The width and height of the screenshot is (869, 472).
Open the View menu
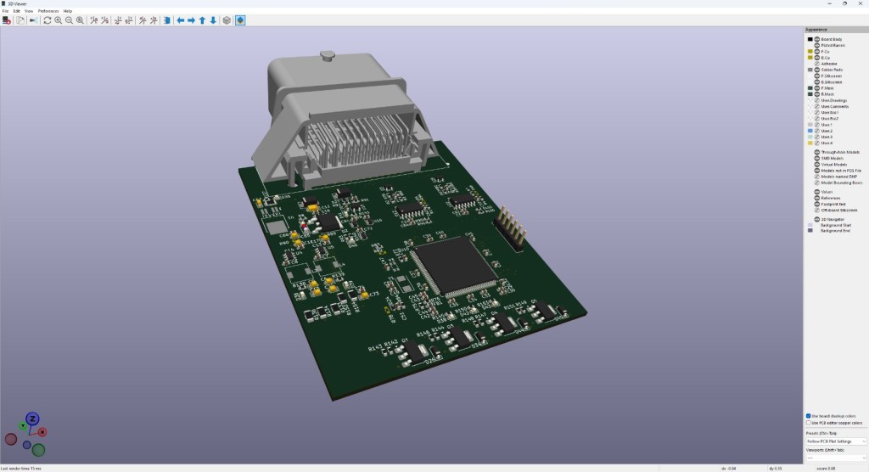point(29,11)
